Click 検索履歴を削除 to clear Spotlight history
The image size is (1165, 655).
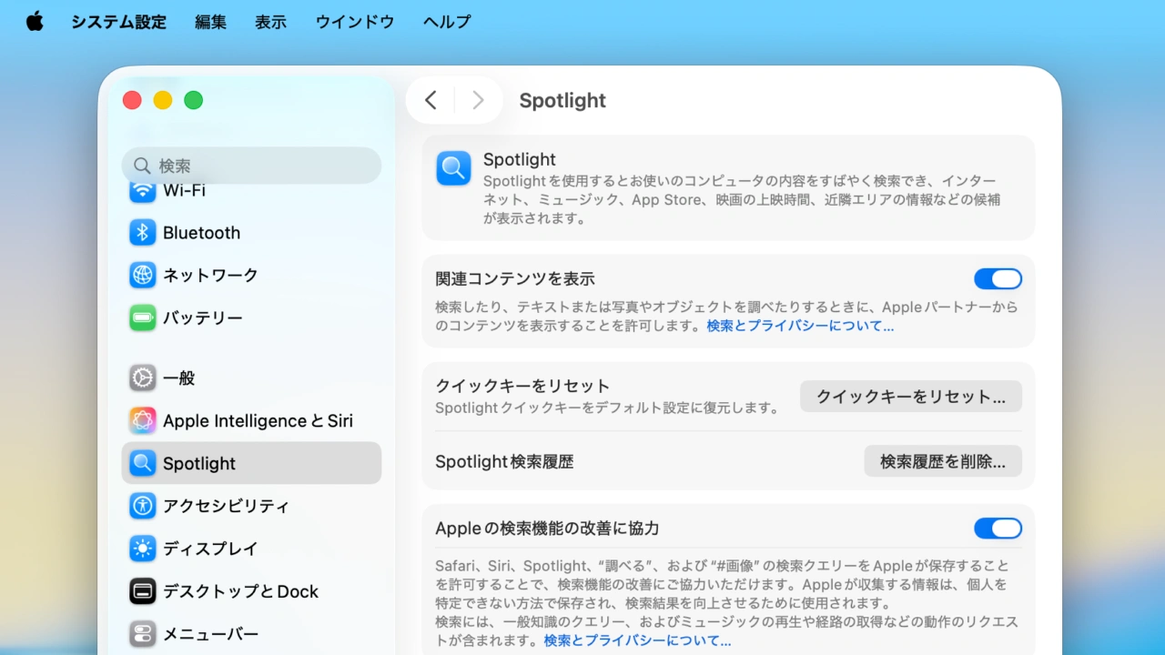pos(942,461)
